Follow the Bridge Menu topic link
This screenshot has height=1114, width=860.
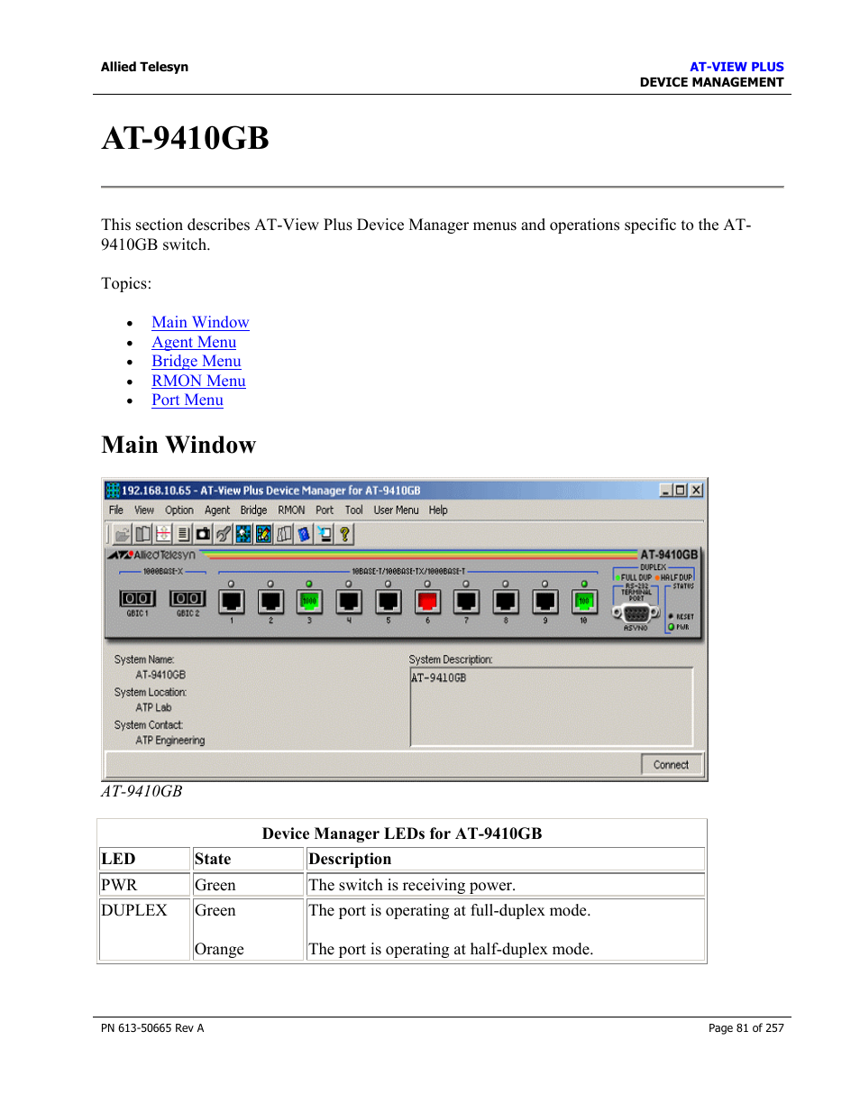(x=197, y=361)
